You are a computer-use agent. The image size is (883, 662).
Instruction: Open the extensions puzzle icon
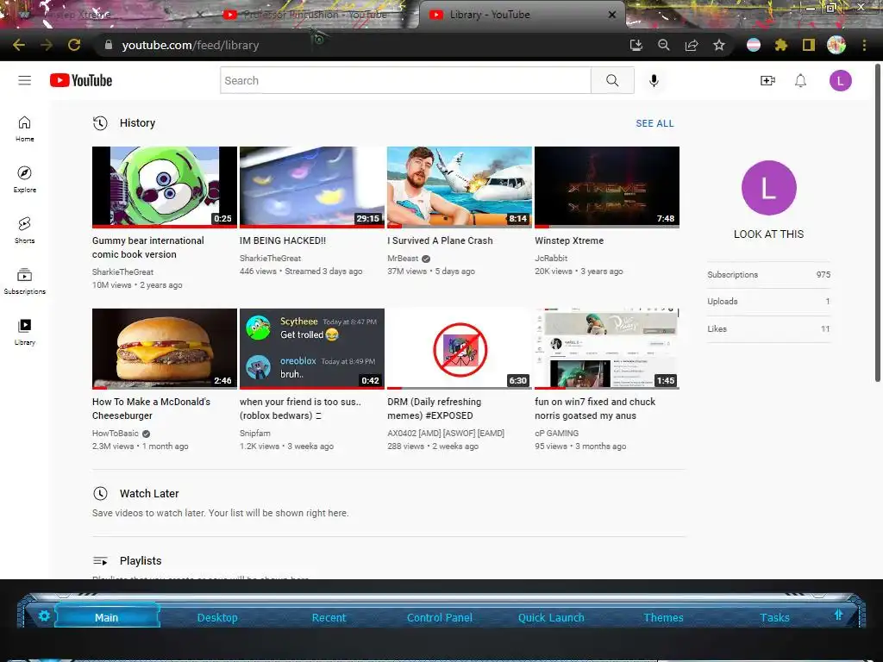coord(781,45)
